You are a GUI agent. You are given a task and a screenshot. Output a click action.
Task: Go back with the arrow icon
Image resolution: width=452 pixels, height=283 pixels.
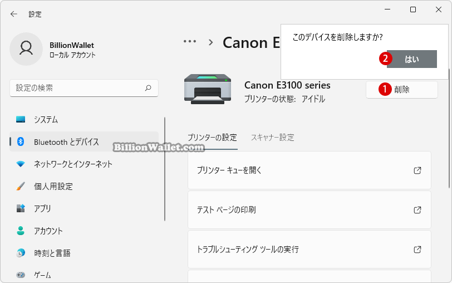13,14
